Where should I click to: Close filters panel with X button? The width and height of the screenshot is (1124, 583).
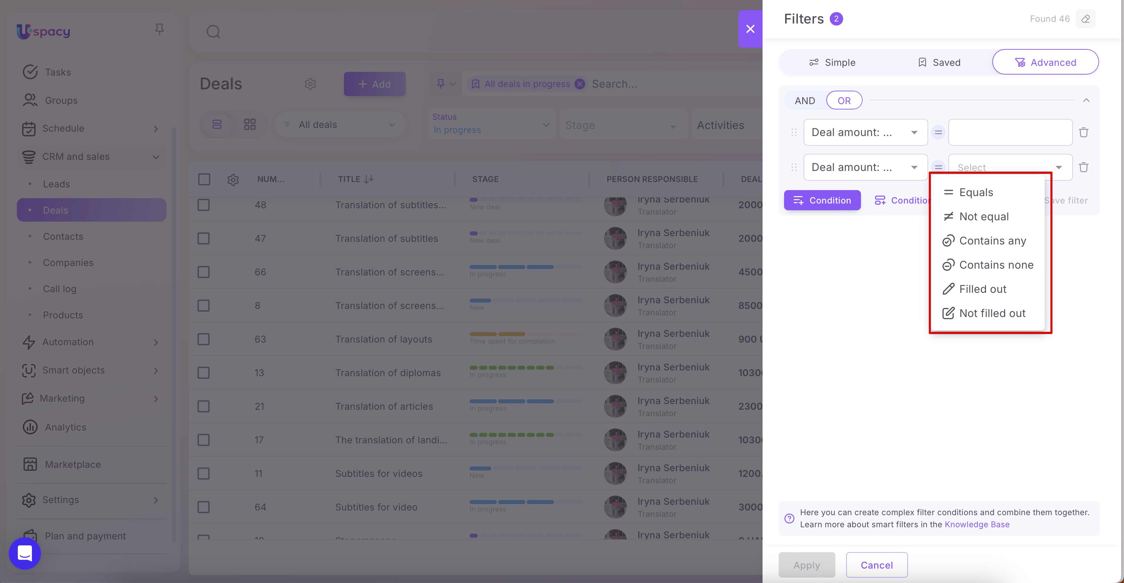pos(750,29)
